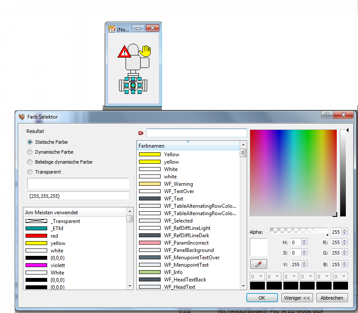This screenshot has width=358, height=313.
Task: Select WF_TextOver color name
Action: click(x=188, y=191)
